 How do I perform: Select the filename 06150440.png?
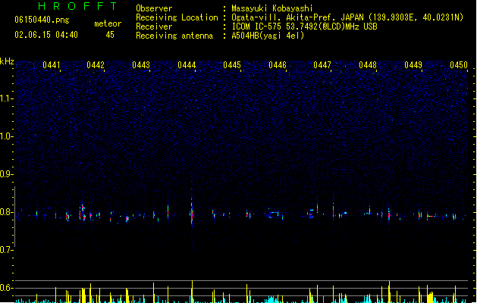click(x=42, y=20)
